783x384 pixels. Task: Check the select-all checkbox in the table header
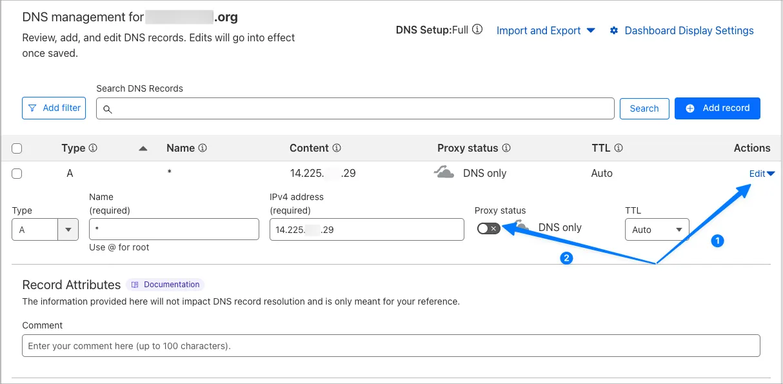click(x=17, y=148)
